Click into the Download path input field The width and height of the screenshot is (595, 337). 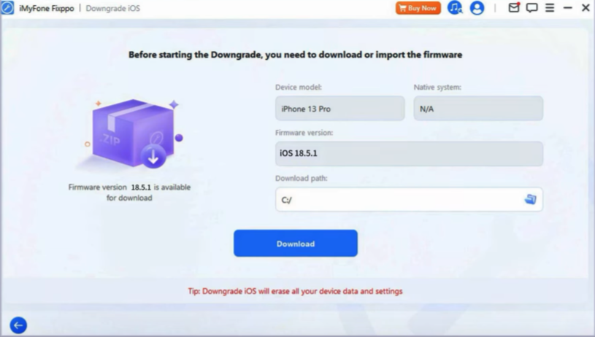coord(409,199)
